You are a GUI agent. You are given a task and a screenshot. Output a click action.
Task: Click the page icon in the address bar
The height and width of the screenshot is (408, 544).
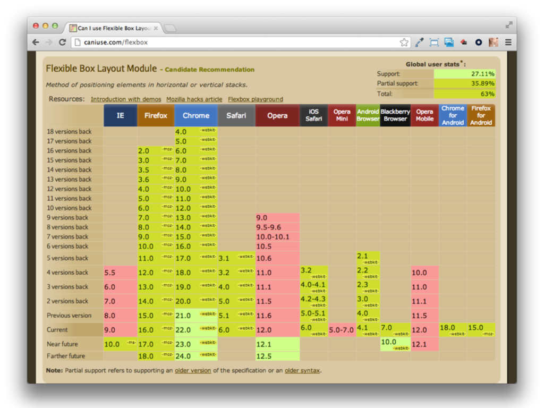click(x=78, y=42)
